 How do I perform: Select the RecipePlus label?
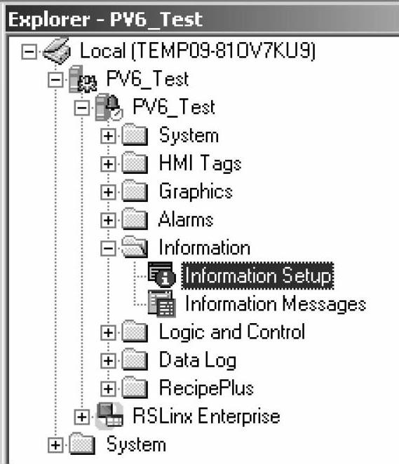pos(206,388)
